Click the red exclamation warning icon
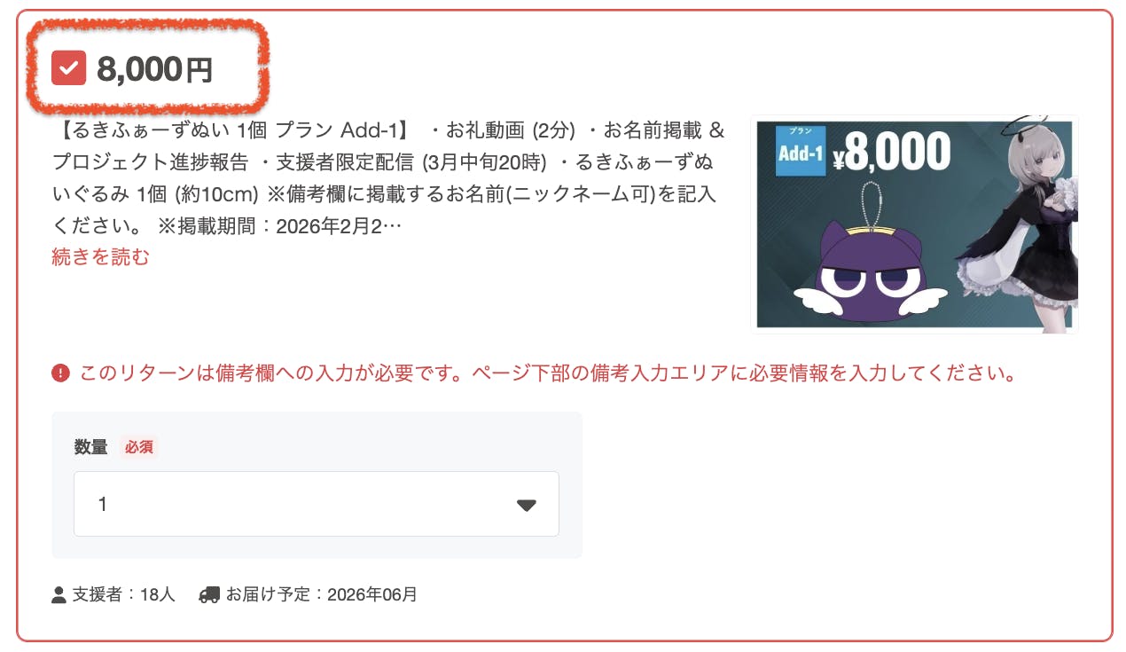Screen dimensions: 1126x652 (x=60, y=373)
